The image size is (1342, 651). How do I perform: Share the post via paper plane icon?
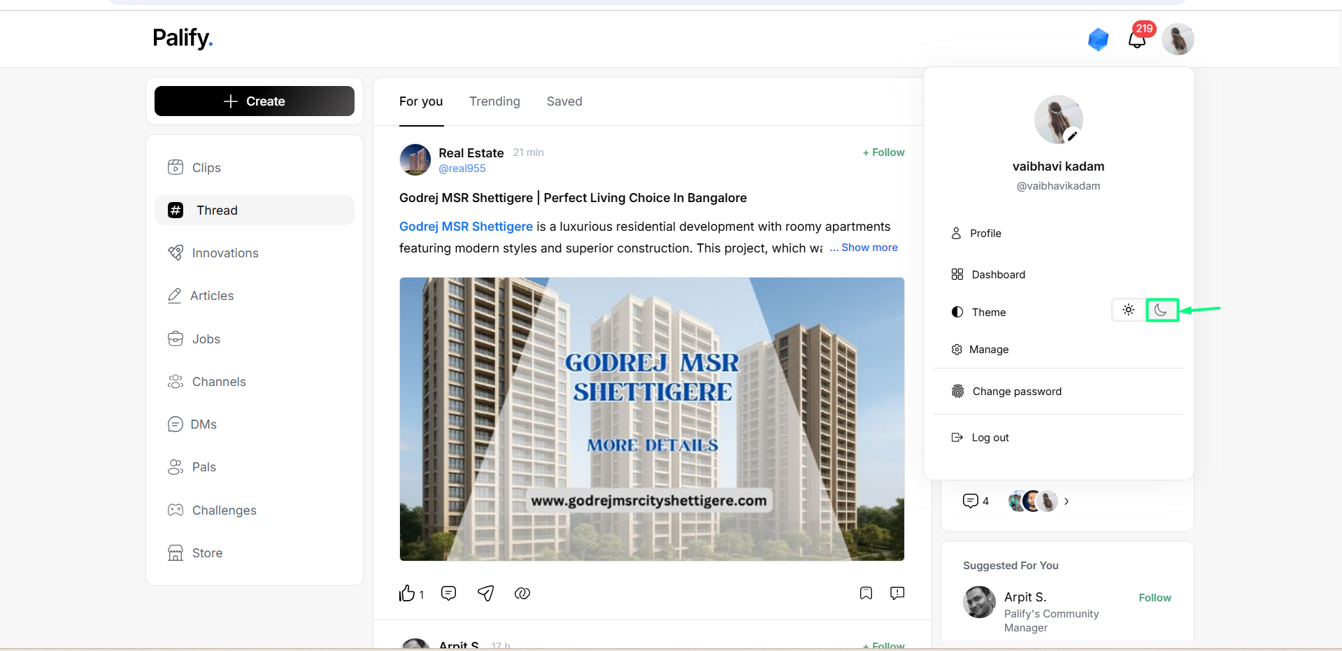(485, 594)
